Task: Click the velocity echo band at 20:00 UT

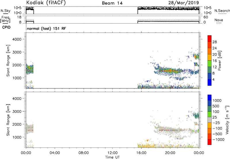Action: (x=170, y=130)
